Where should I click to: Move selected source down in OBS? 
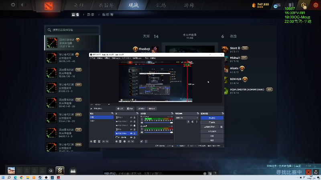click(133, 142)
